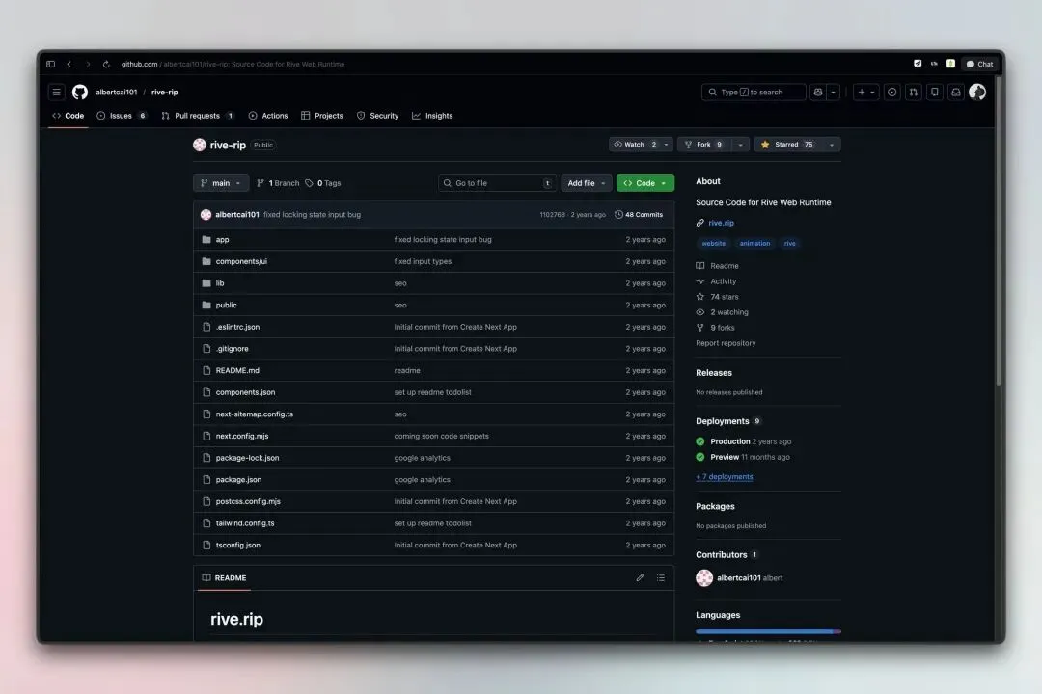Open the Copilot dropdown arrow beside it

coord(833,93)
